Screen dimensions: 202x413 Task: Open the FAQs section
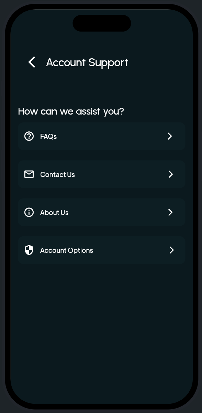(x=101, y=136)
